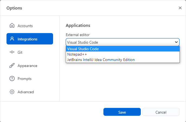Viewport: 186px width, 122px height.
Task: Close the Options dialog with X
Action: coord(180,8)
